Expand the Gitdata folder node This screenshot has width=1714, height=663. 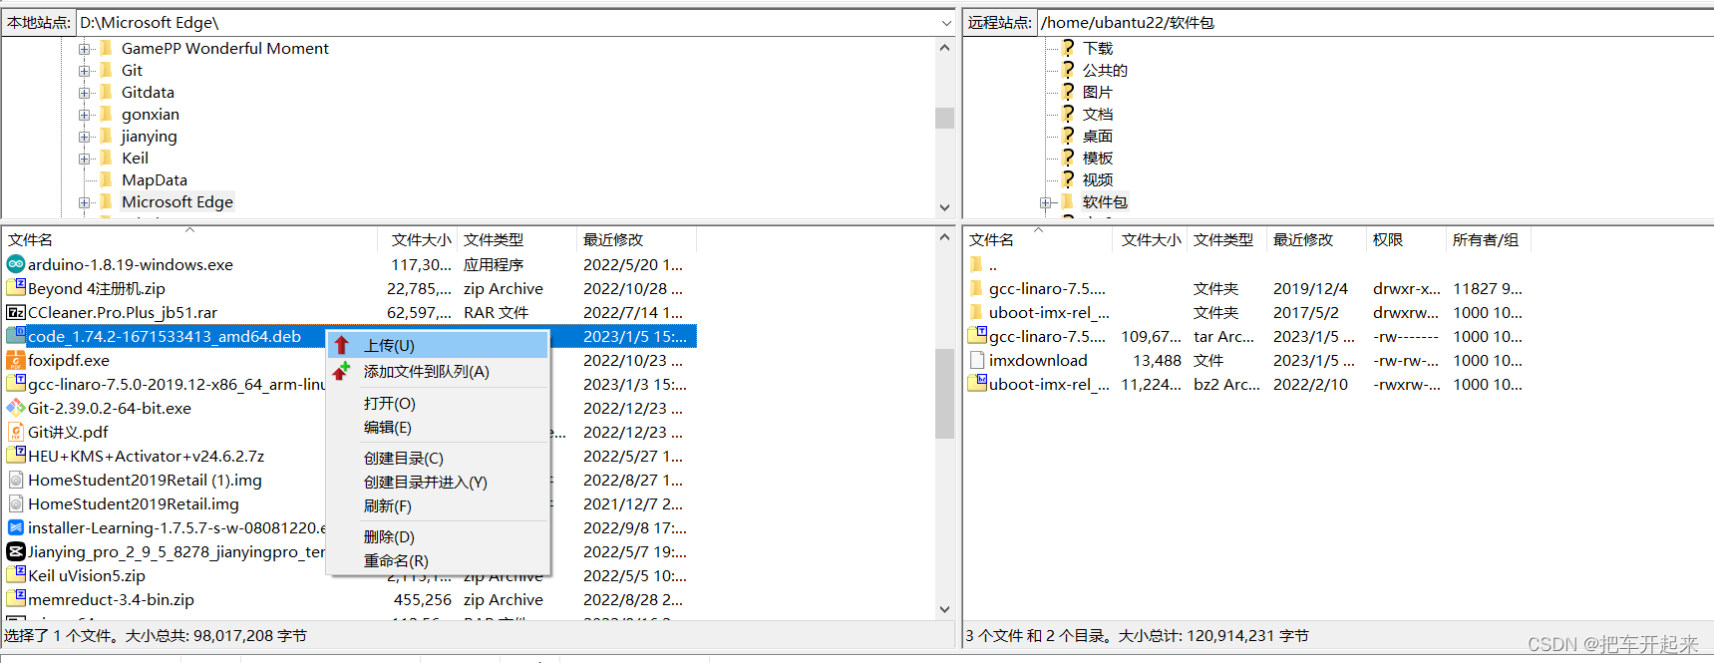(85, 92)
